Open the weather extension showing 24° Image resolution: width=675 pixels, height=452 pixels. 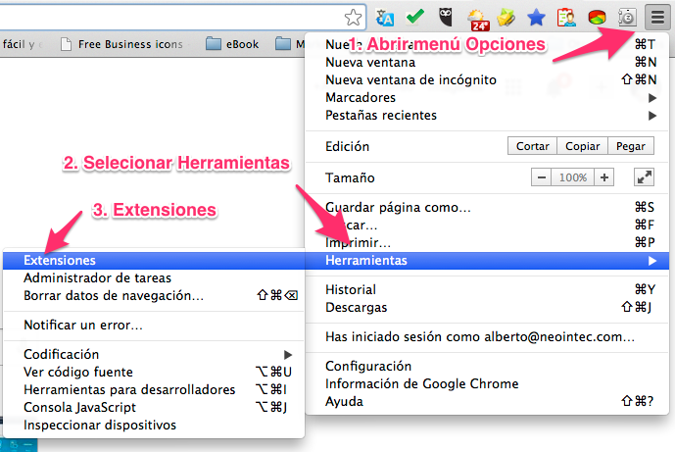pyautogui.click(x=478, y=20)
